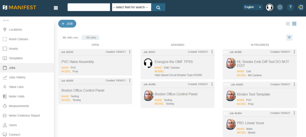Screen dimensions: 306x137
Task: Switch to list view icon
Action: (x=288, y=24)
